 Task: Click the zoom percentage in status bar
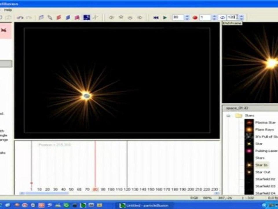pyautogui.click(x=207, y=198)
